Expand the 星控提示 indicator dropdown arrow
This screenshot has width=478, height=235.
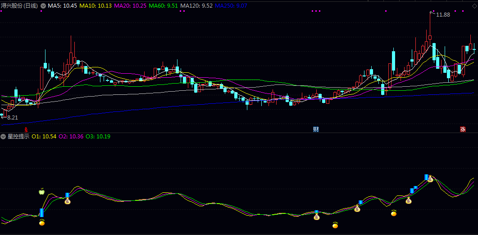pos(4,137)
